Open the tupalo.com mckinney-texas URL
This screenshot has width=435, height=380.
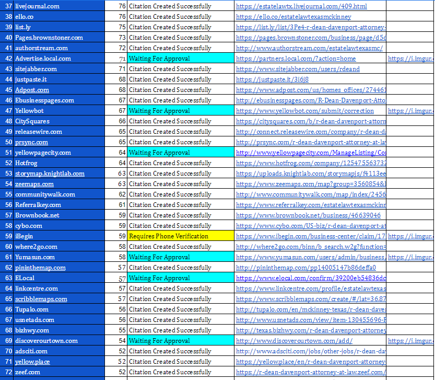tap(311, 309)
